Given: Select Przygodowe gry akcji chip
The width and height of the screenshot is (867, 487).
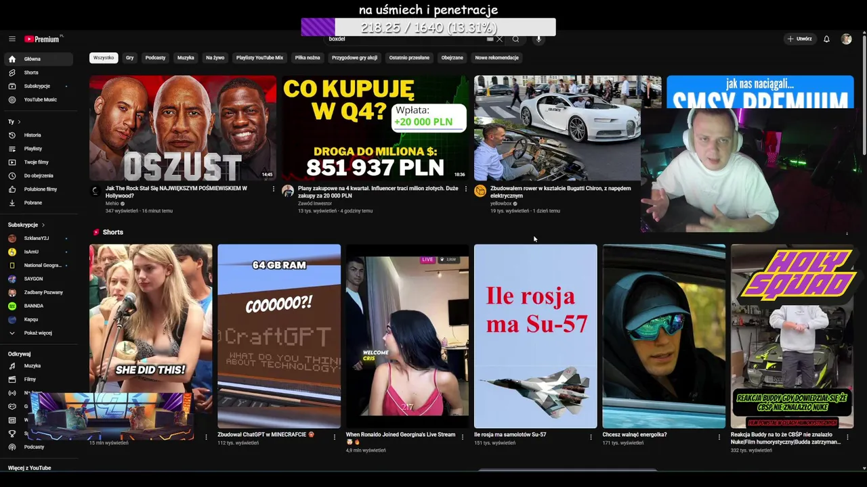Looking at the screenshot, I should 354,57.
